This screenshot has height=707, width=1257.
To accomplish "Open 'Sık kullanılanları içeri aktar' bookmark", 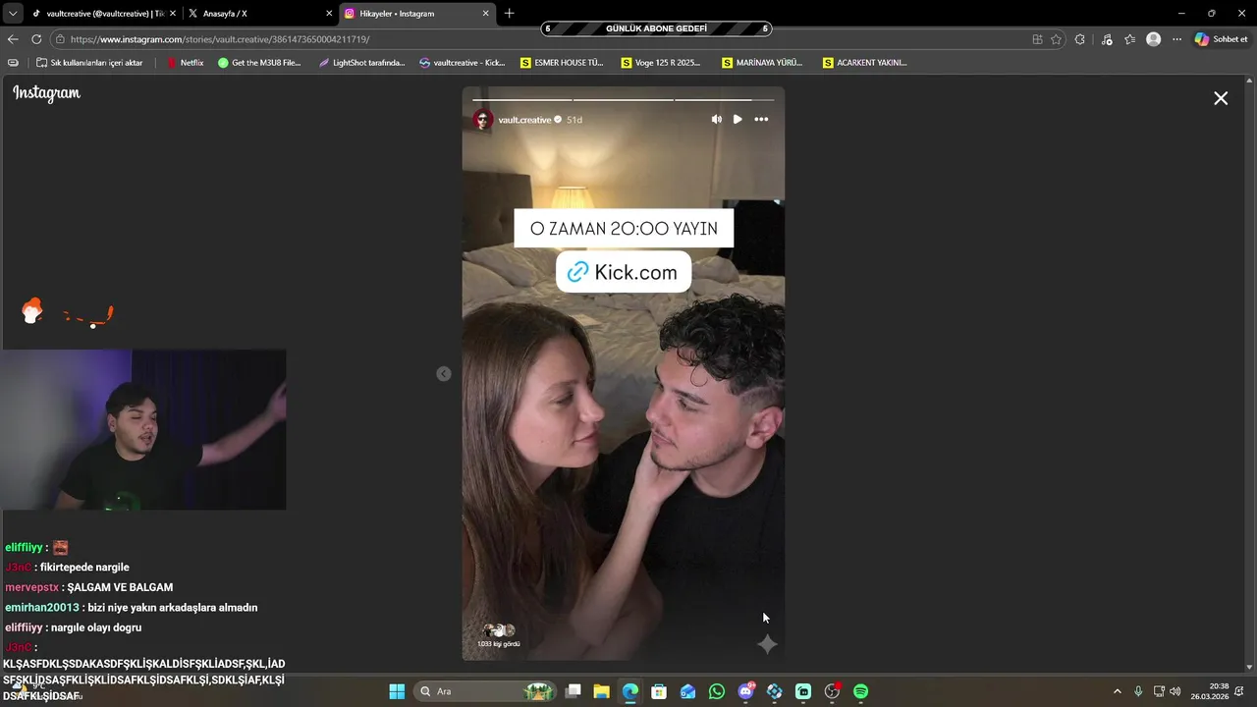I will click(x=89, y=63).
